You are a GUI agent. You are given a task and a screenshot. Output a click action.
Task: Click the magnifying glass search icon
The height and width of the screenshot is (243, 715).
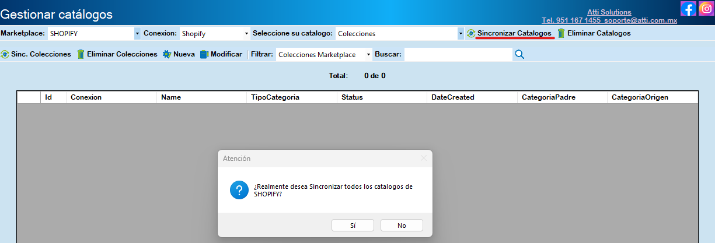pyautogui.click(x=519, y=54)
